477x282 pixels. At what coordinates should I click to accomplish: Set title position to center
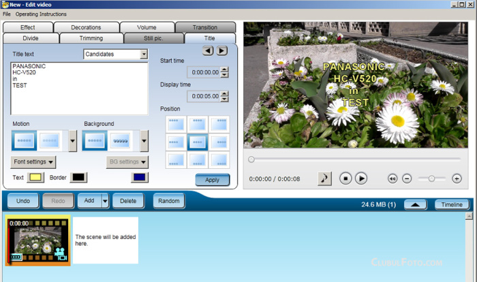click(x=198, y=142)
